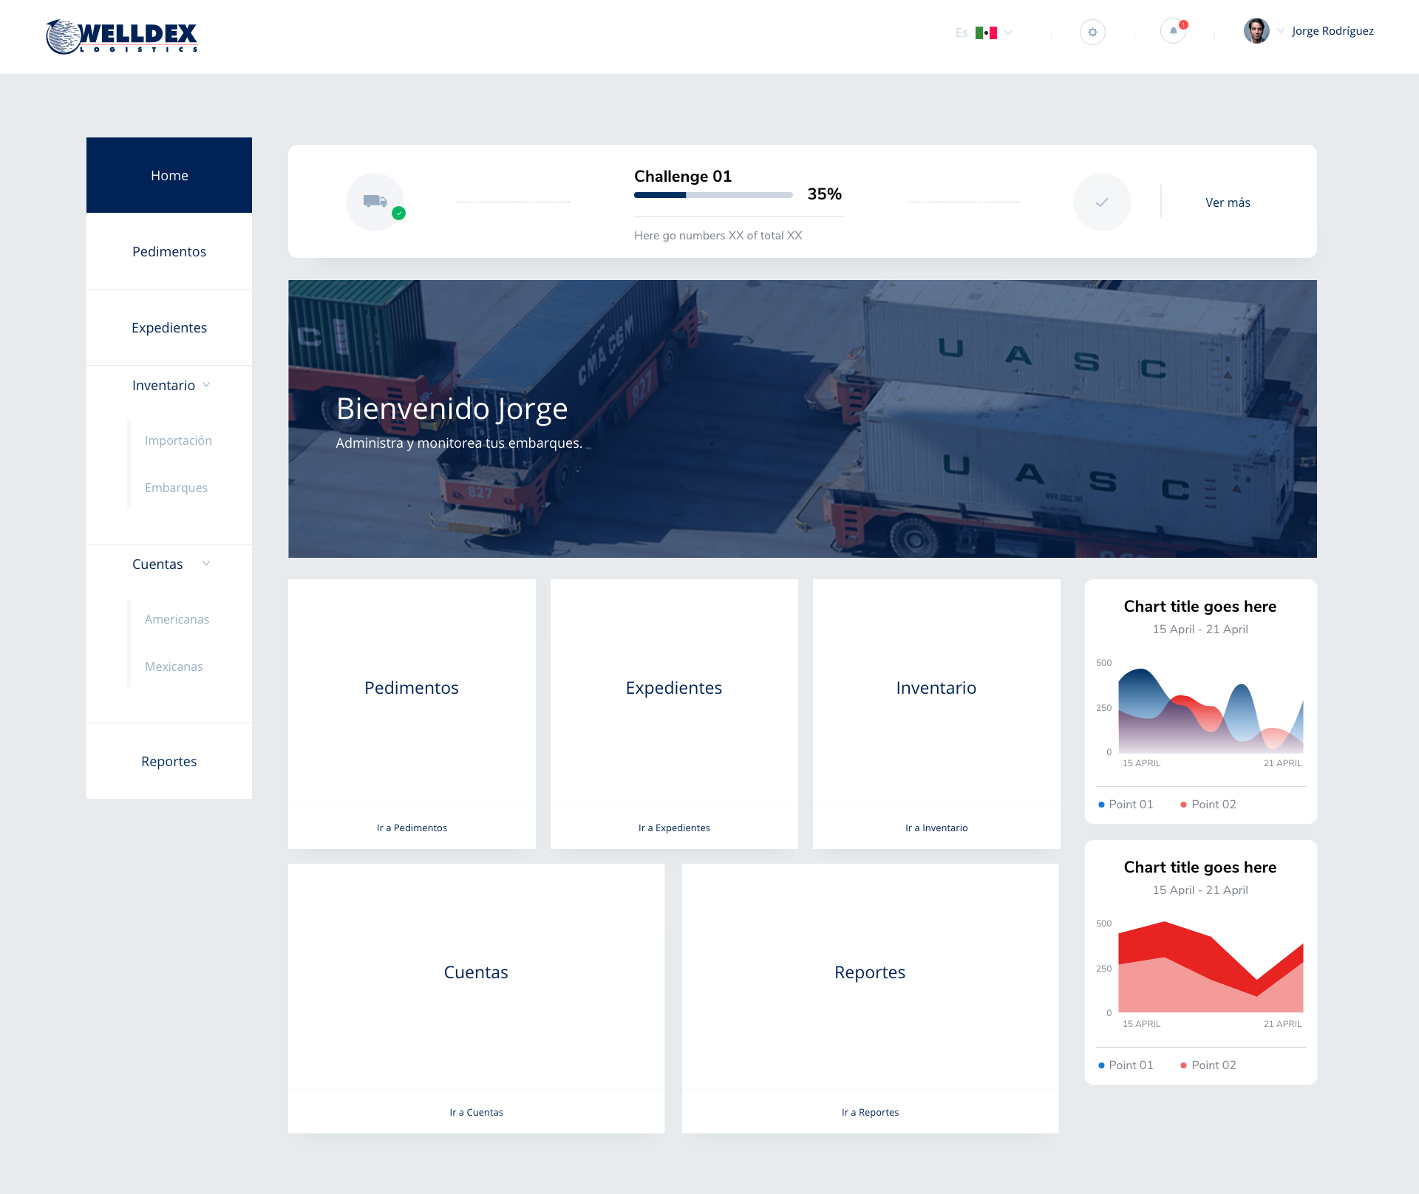The height and width of the screenshot is (1194, 1419).
Task: Click the Expedientes card title
Action: pos(674,688)
